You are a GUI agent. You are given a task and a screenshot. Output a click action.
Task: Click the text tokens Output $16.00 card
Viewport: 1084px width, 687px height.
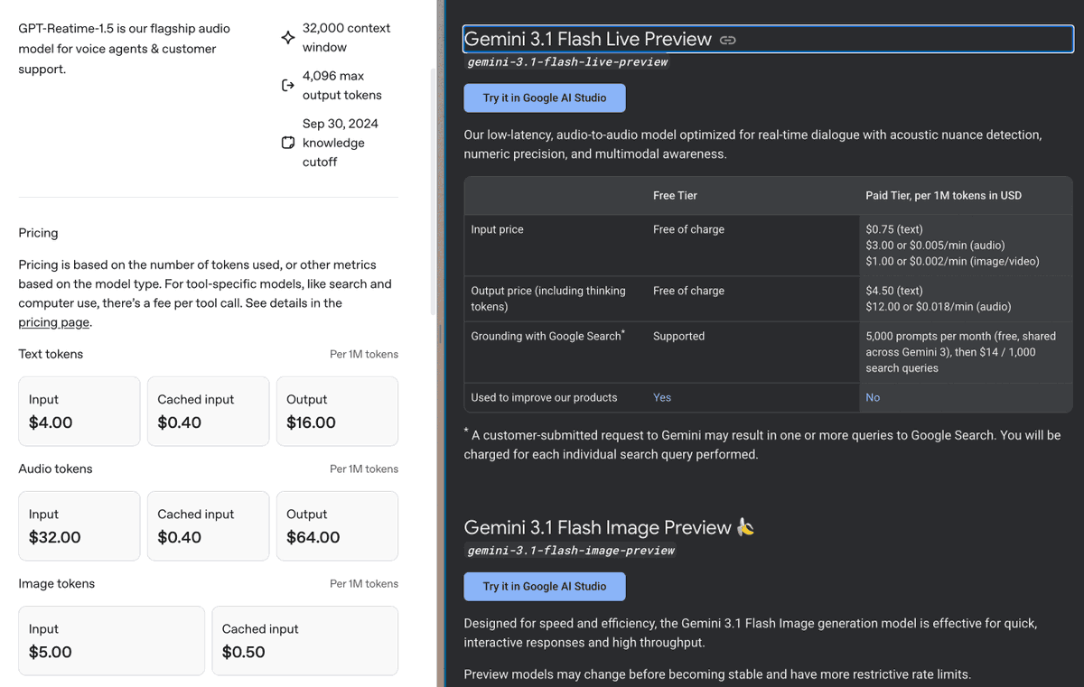click(x=337, y=412)
